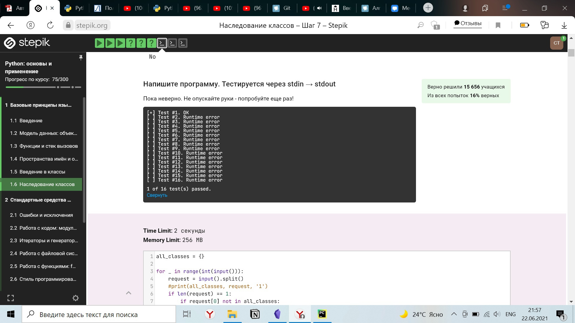The height and width of the screenshot is (323, 575).
Task: Open the eighth step with terminal icon
Action: [172, 43]
